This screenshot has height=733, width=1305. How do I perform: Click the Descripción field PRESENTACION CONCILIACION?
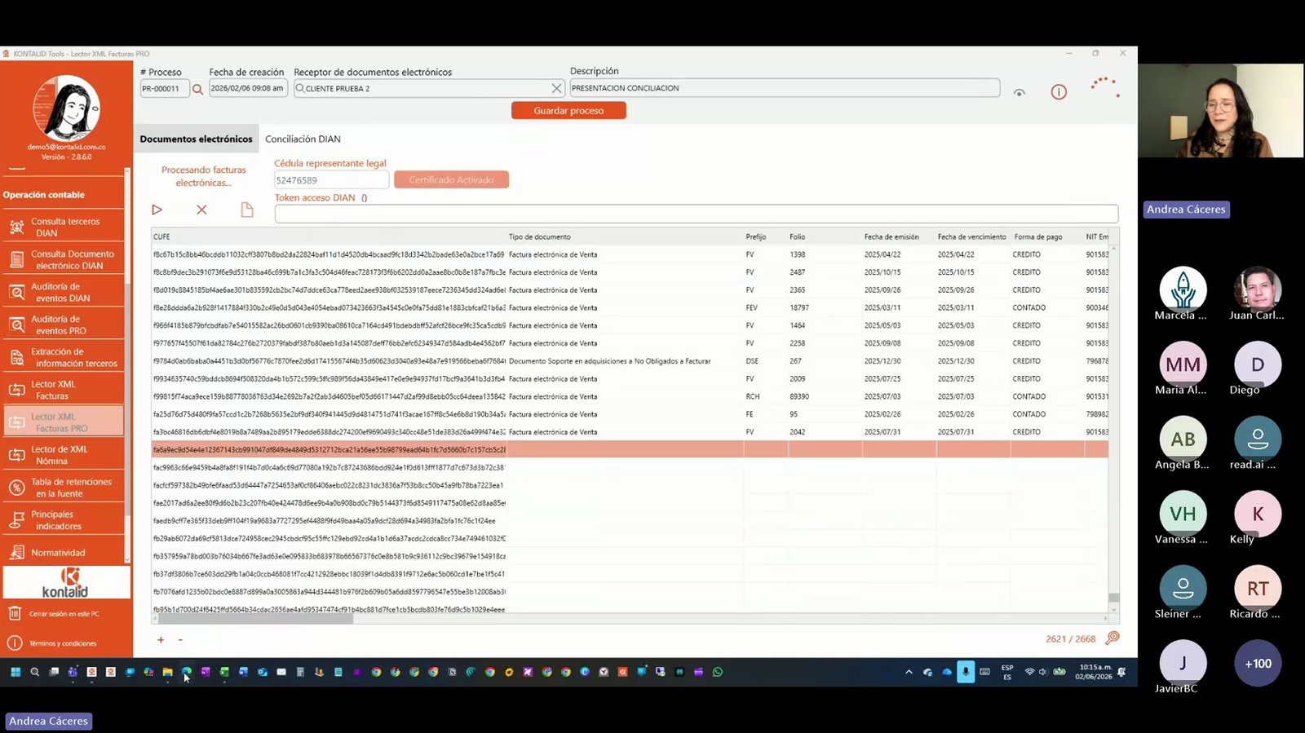coord(785,88)
